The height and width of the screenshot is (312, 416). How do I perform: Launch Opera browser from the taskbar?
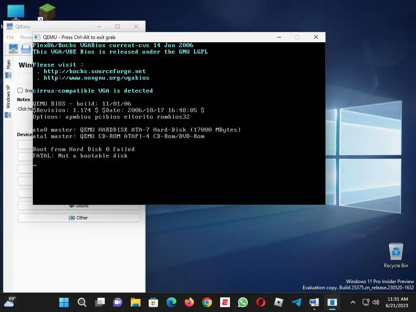point(260,302)
